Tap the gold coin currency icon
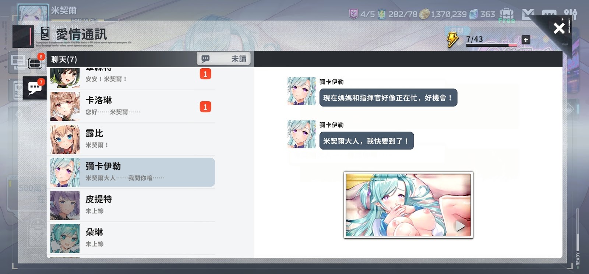 tap(424, 14)
